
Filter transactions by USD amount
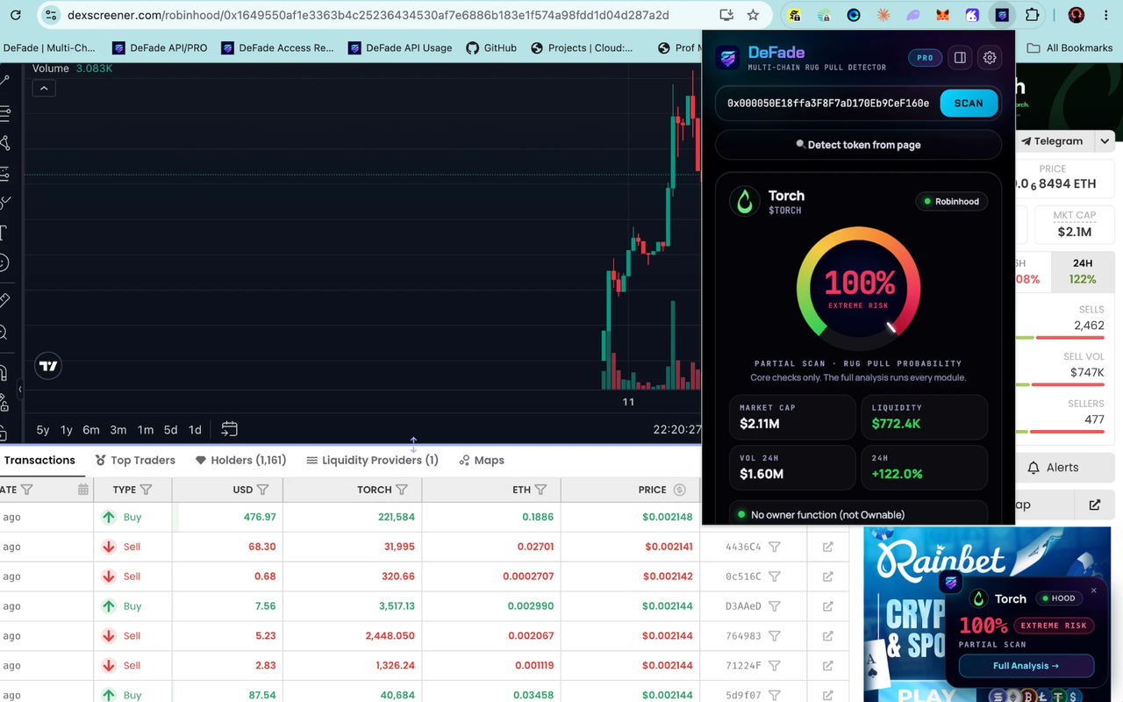coord(262,490)
